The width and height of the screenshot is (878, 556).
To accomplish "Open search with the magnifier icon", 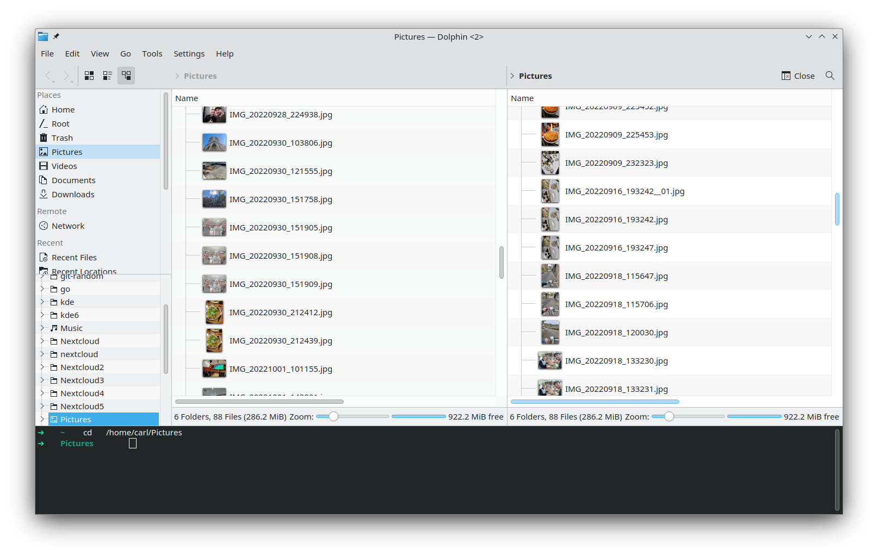I will (830, 76).
